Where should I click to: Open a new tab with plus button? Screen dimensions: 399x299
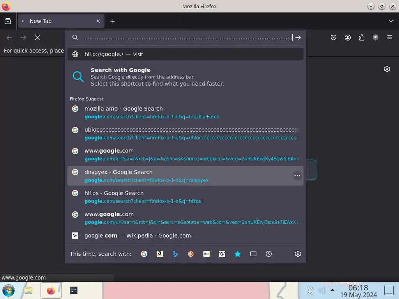click(x=113, y=21)
